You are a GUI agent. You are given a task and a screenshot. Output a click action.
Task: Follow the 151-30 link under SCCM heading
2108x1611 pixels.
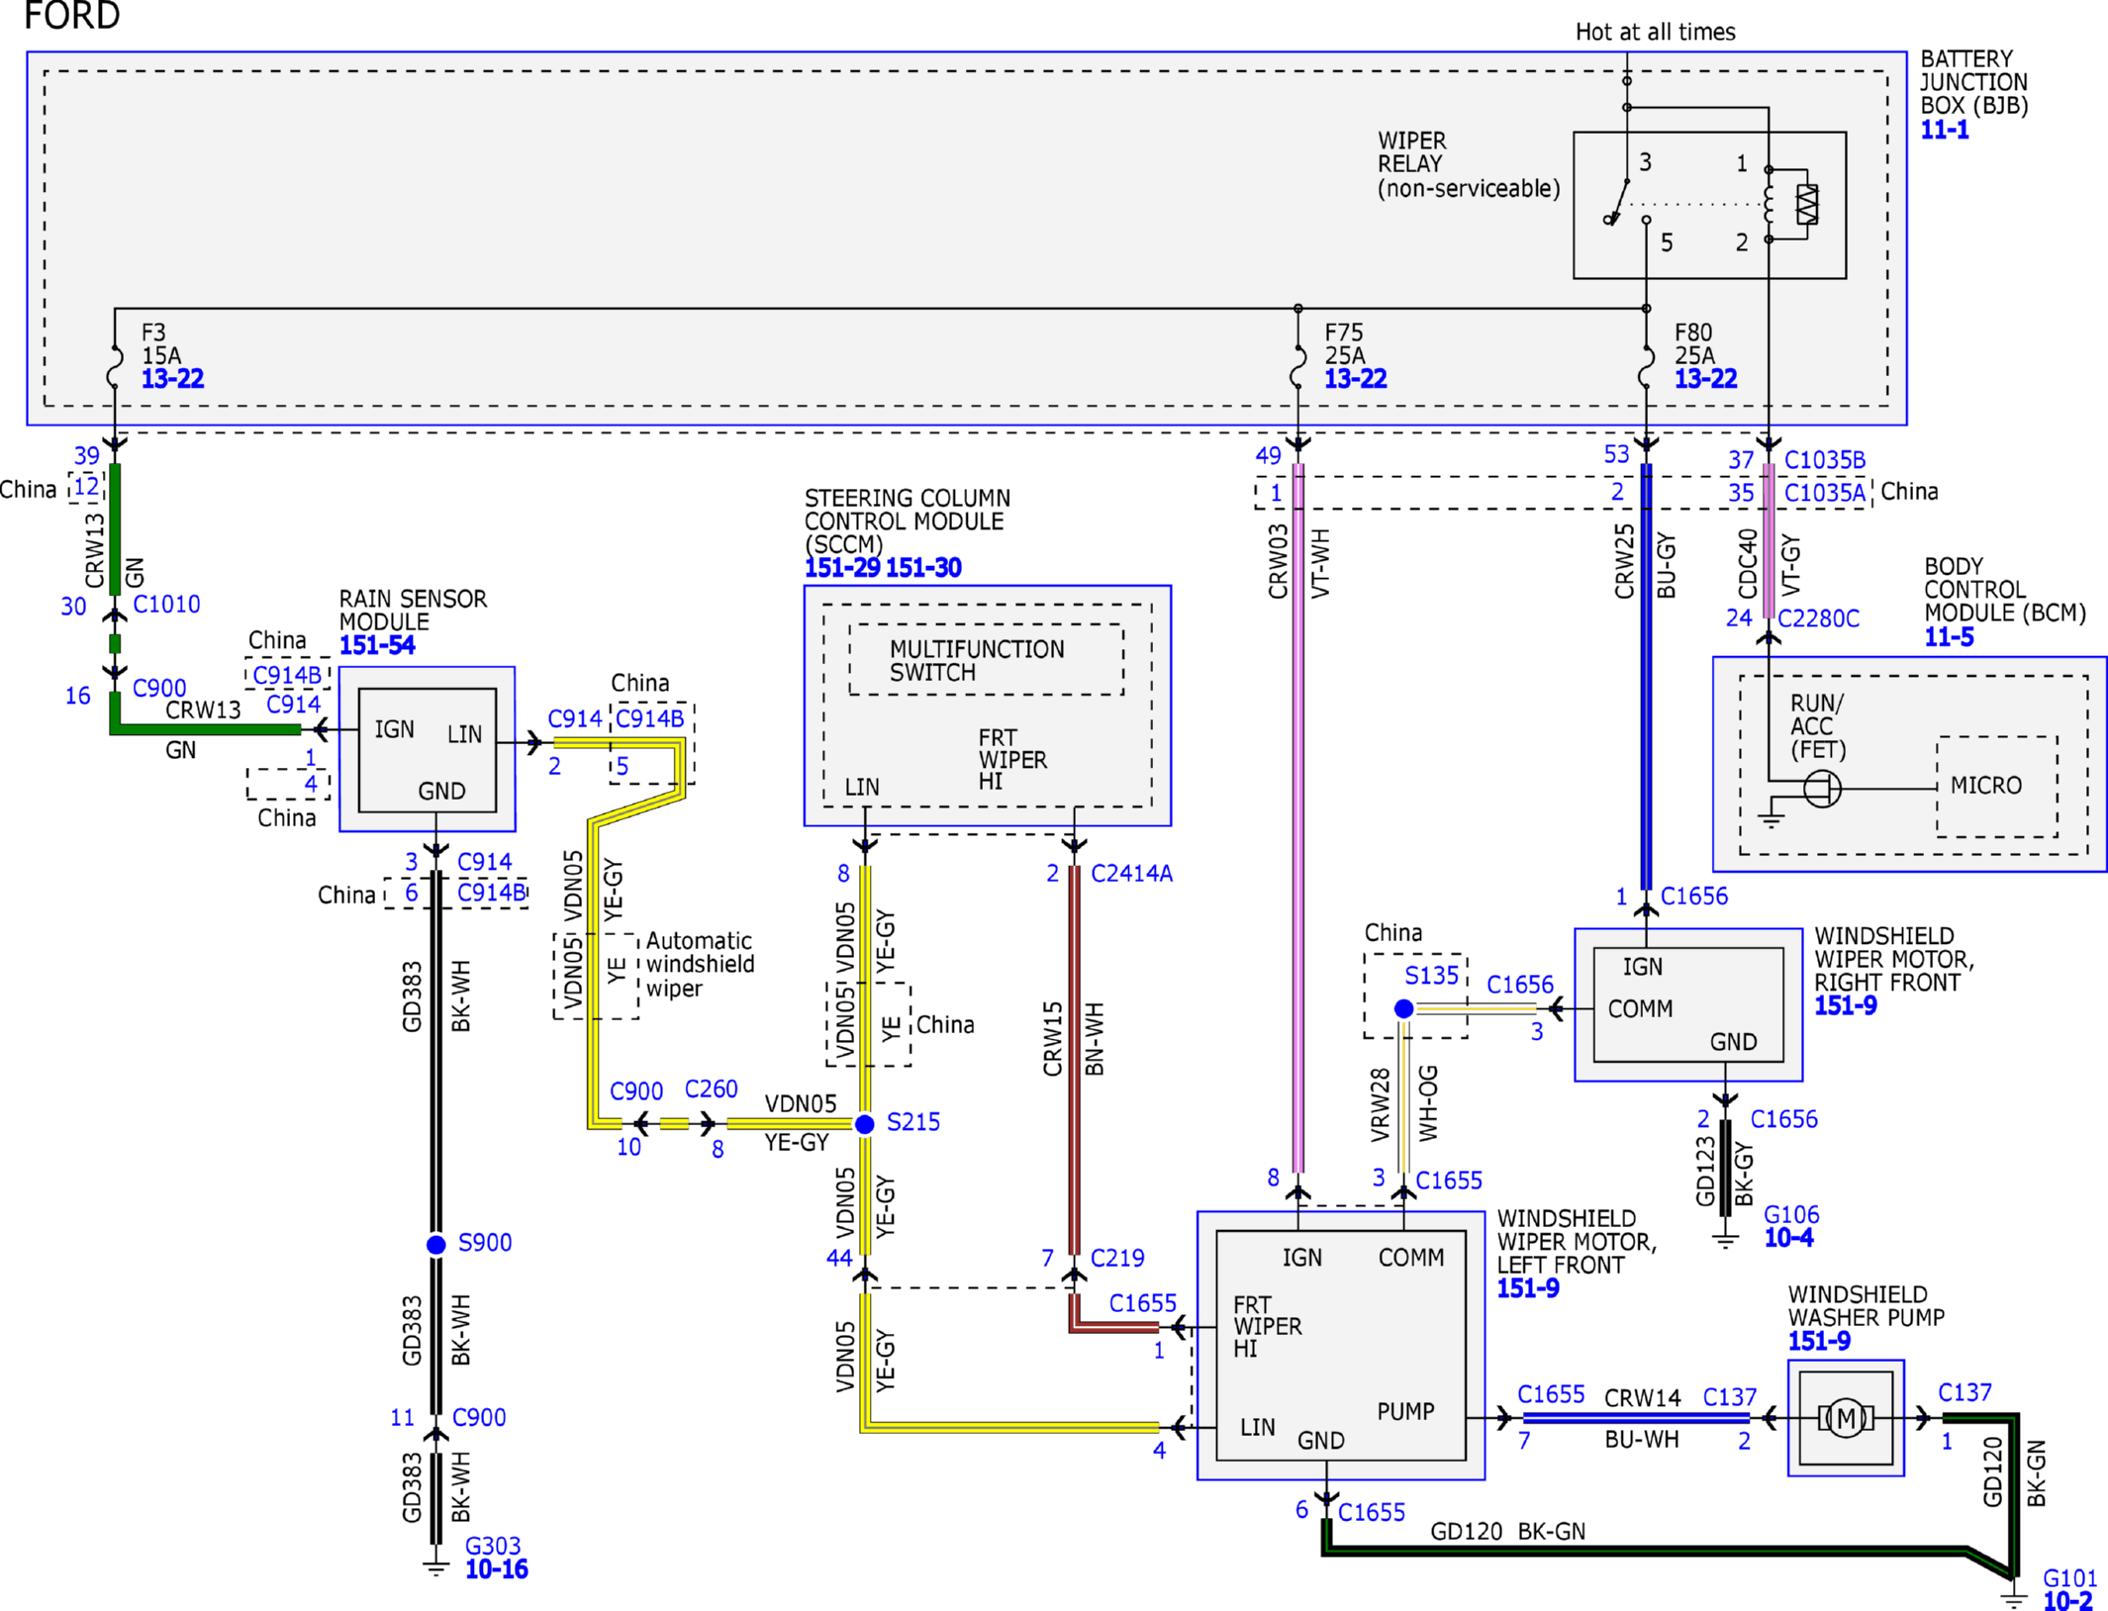[x=923, y=568]
